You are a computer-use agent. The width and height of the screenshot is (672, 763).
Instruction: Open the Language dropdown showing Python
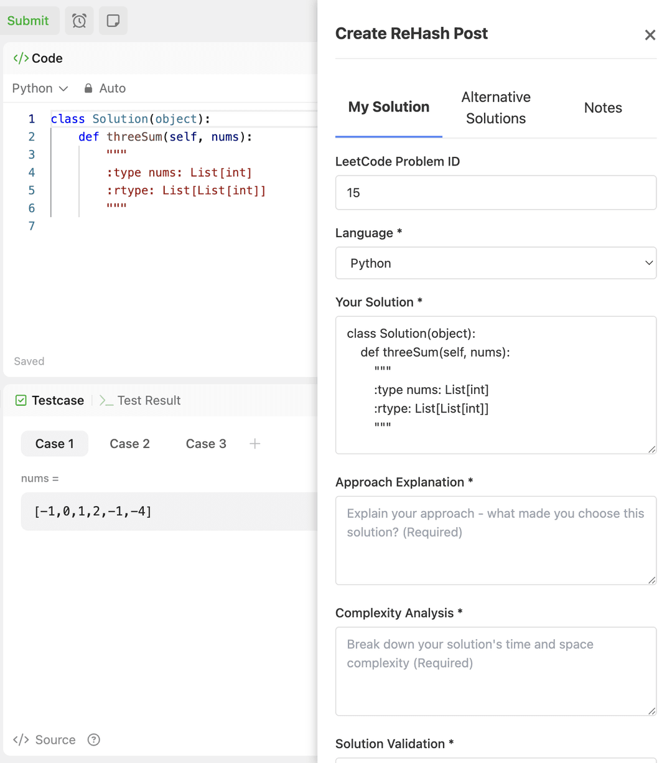(495, 263)
